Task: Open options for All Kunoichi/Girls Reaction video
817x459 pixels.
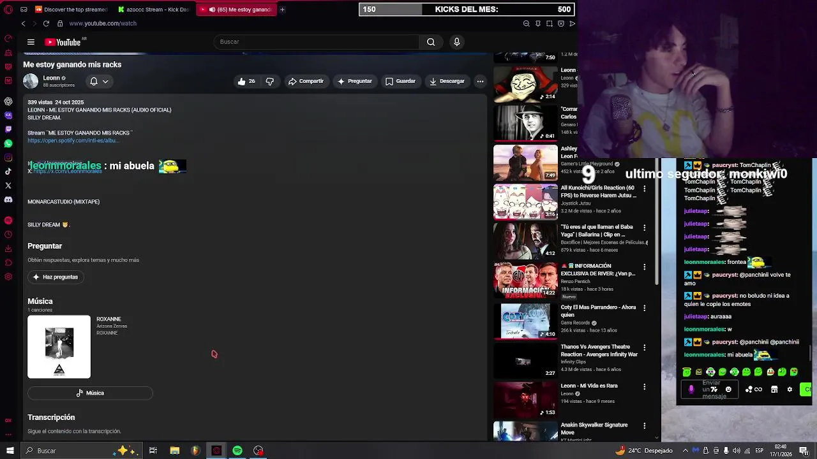Action: click(644, 189)
